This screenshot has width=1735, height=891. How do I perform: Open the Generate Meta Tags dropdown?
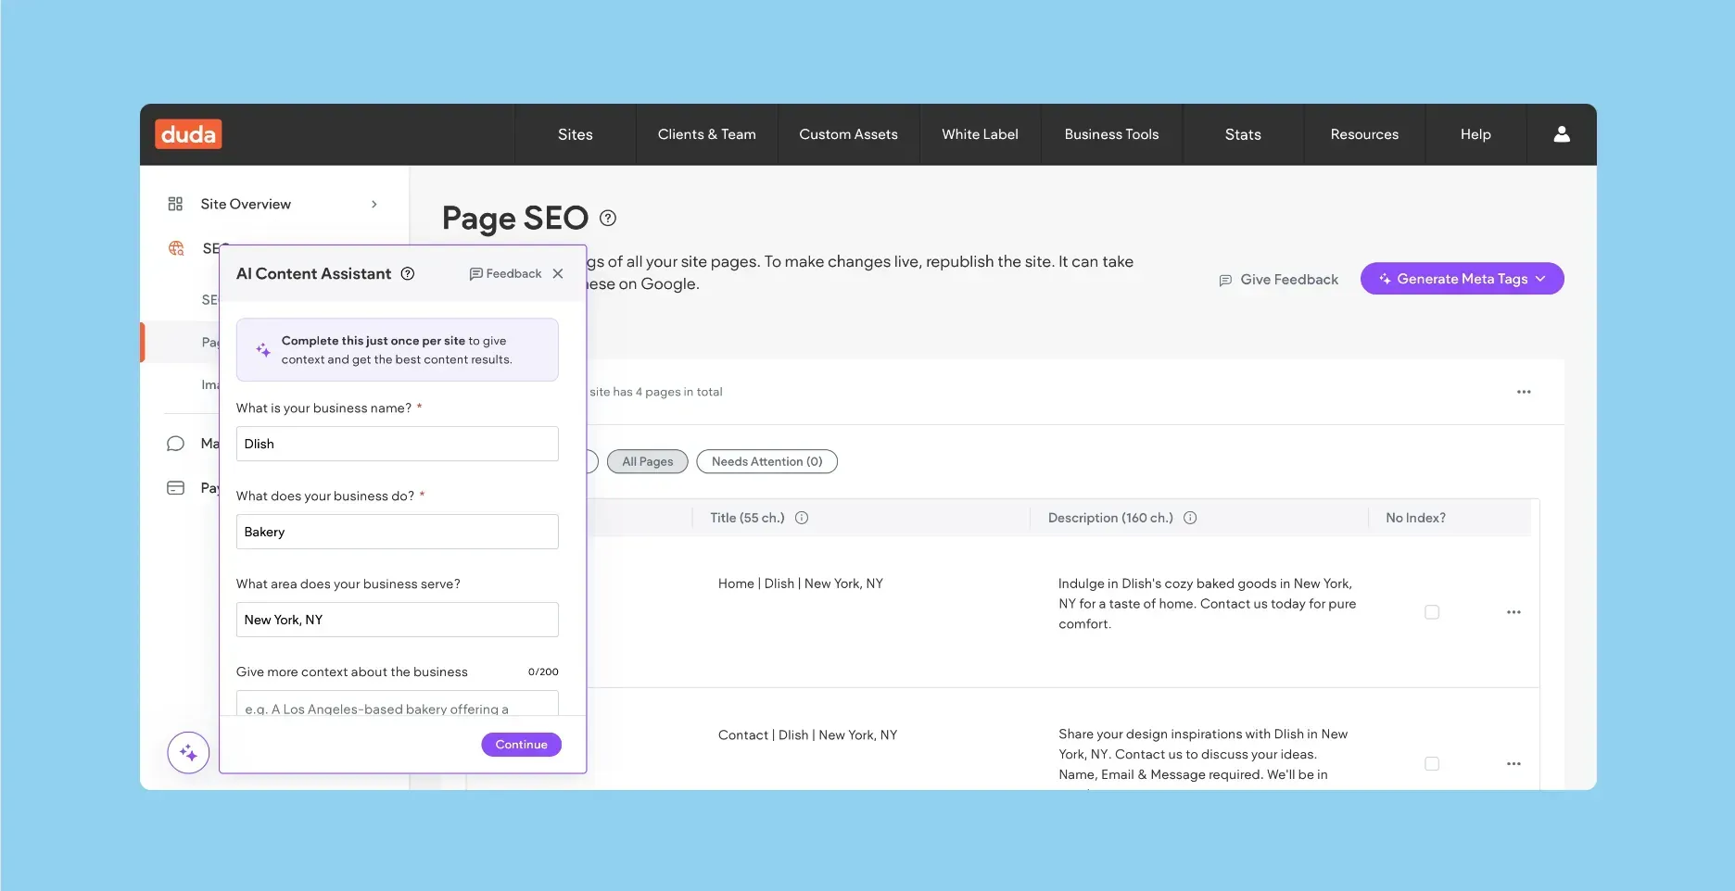coord(1462,279)
